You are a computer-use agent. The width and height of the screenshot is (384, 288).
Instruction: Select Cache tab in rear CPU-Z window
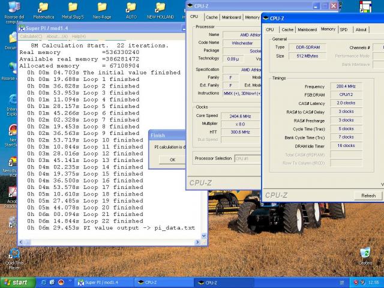[212, 17]
